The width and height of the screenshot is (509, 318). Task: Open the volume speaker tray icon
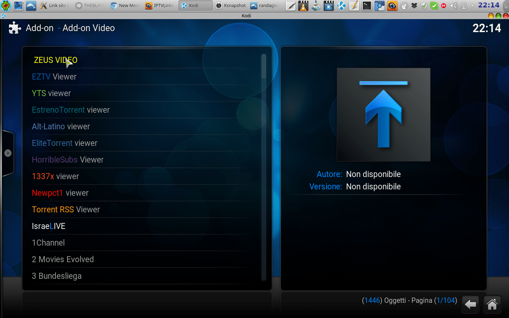pos(454,6)
